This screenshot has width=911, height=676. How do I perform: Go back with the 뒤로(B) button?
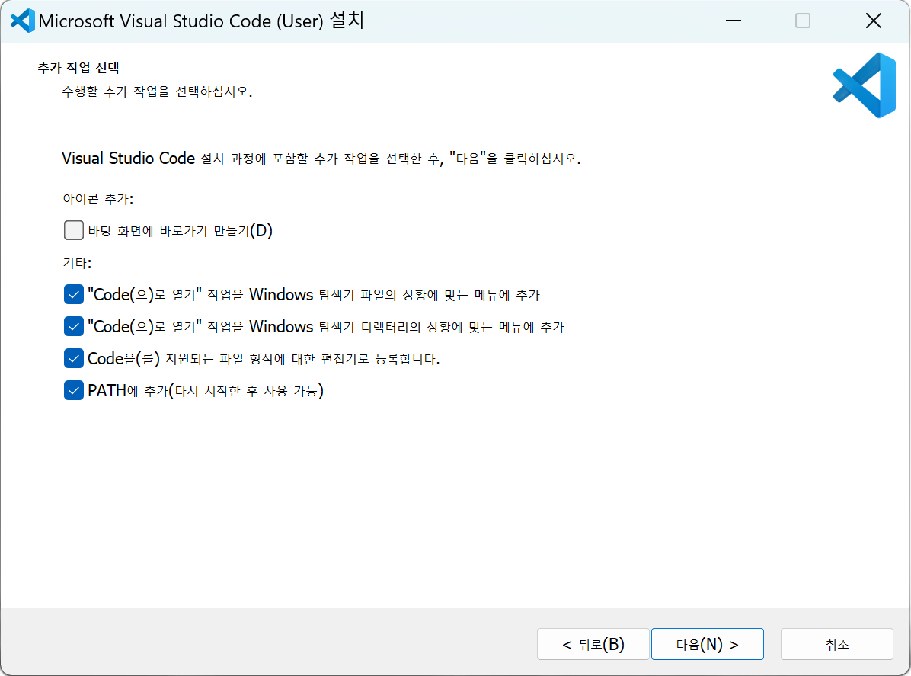[x=593, y=644]
